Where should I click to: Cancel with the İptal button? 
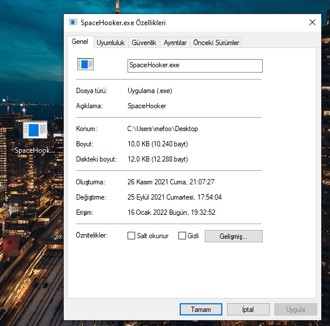pyautogui.click(x=248, y=310)
